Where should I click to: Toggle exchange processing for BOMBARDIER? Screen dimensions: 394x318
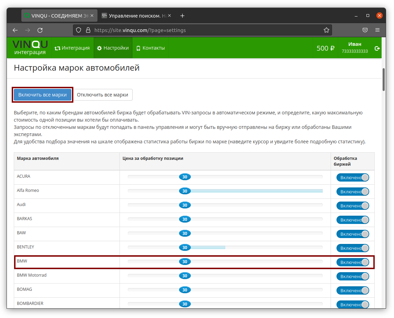[353, 305]
